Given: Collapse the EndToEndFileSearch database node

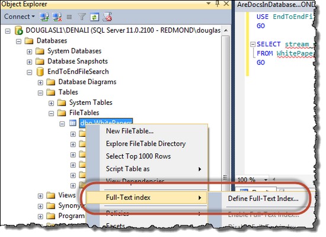Looking at the screenshot, I should coord(29,72).
